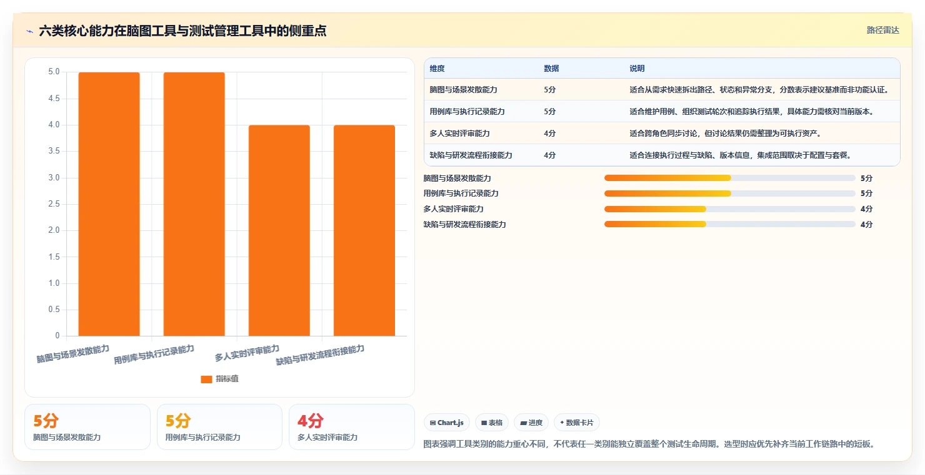Image resolution: width=925 pixels, height=475 pixels.
Task: Select the 表格 chip
Action: pyautogui.click(x=492, y=423)
